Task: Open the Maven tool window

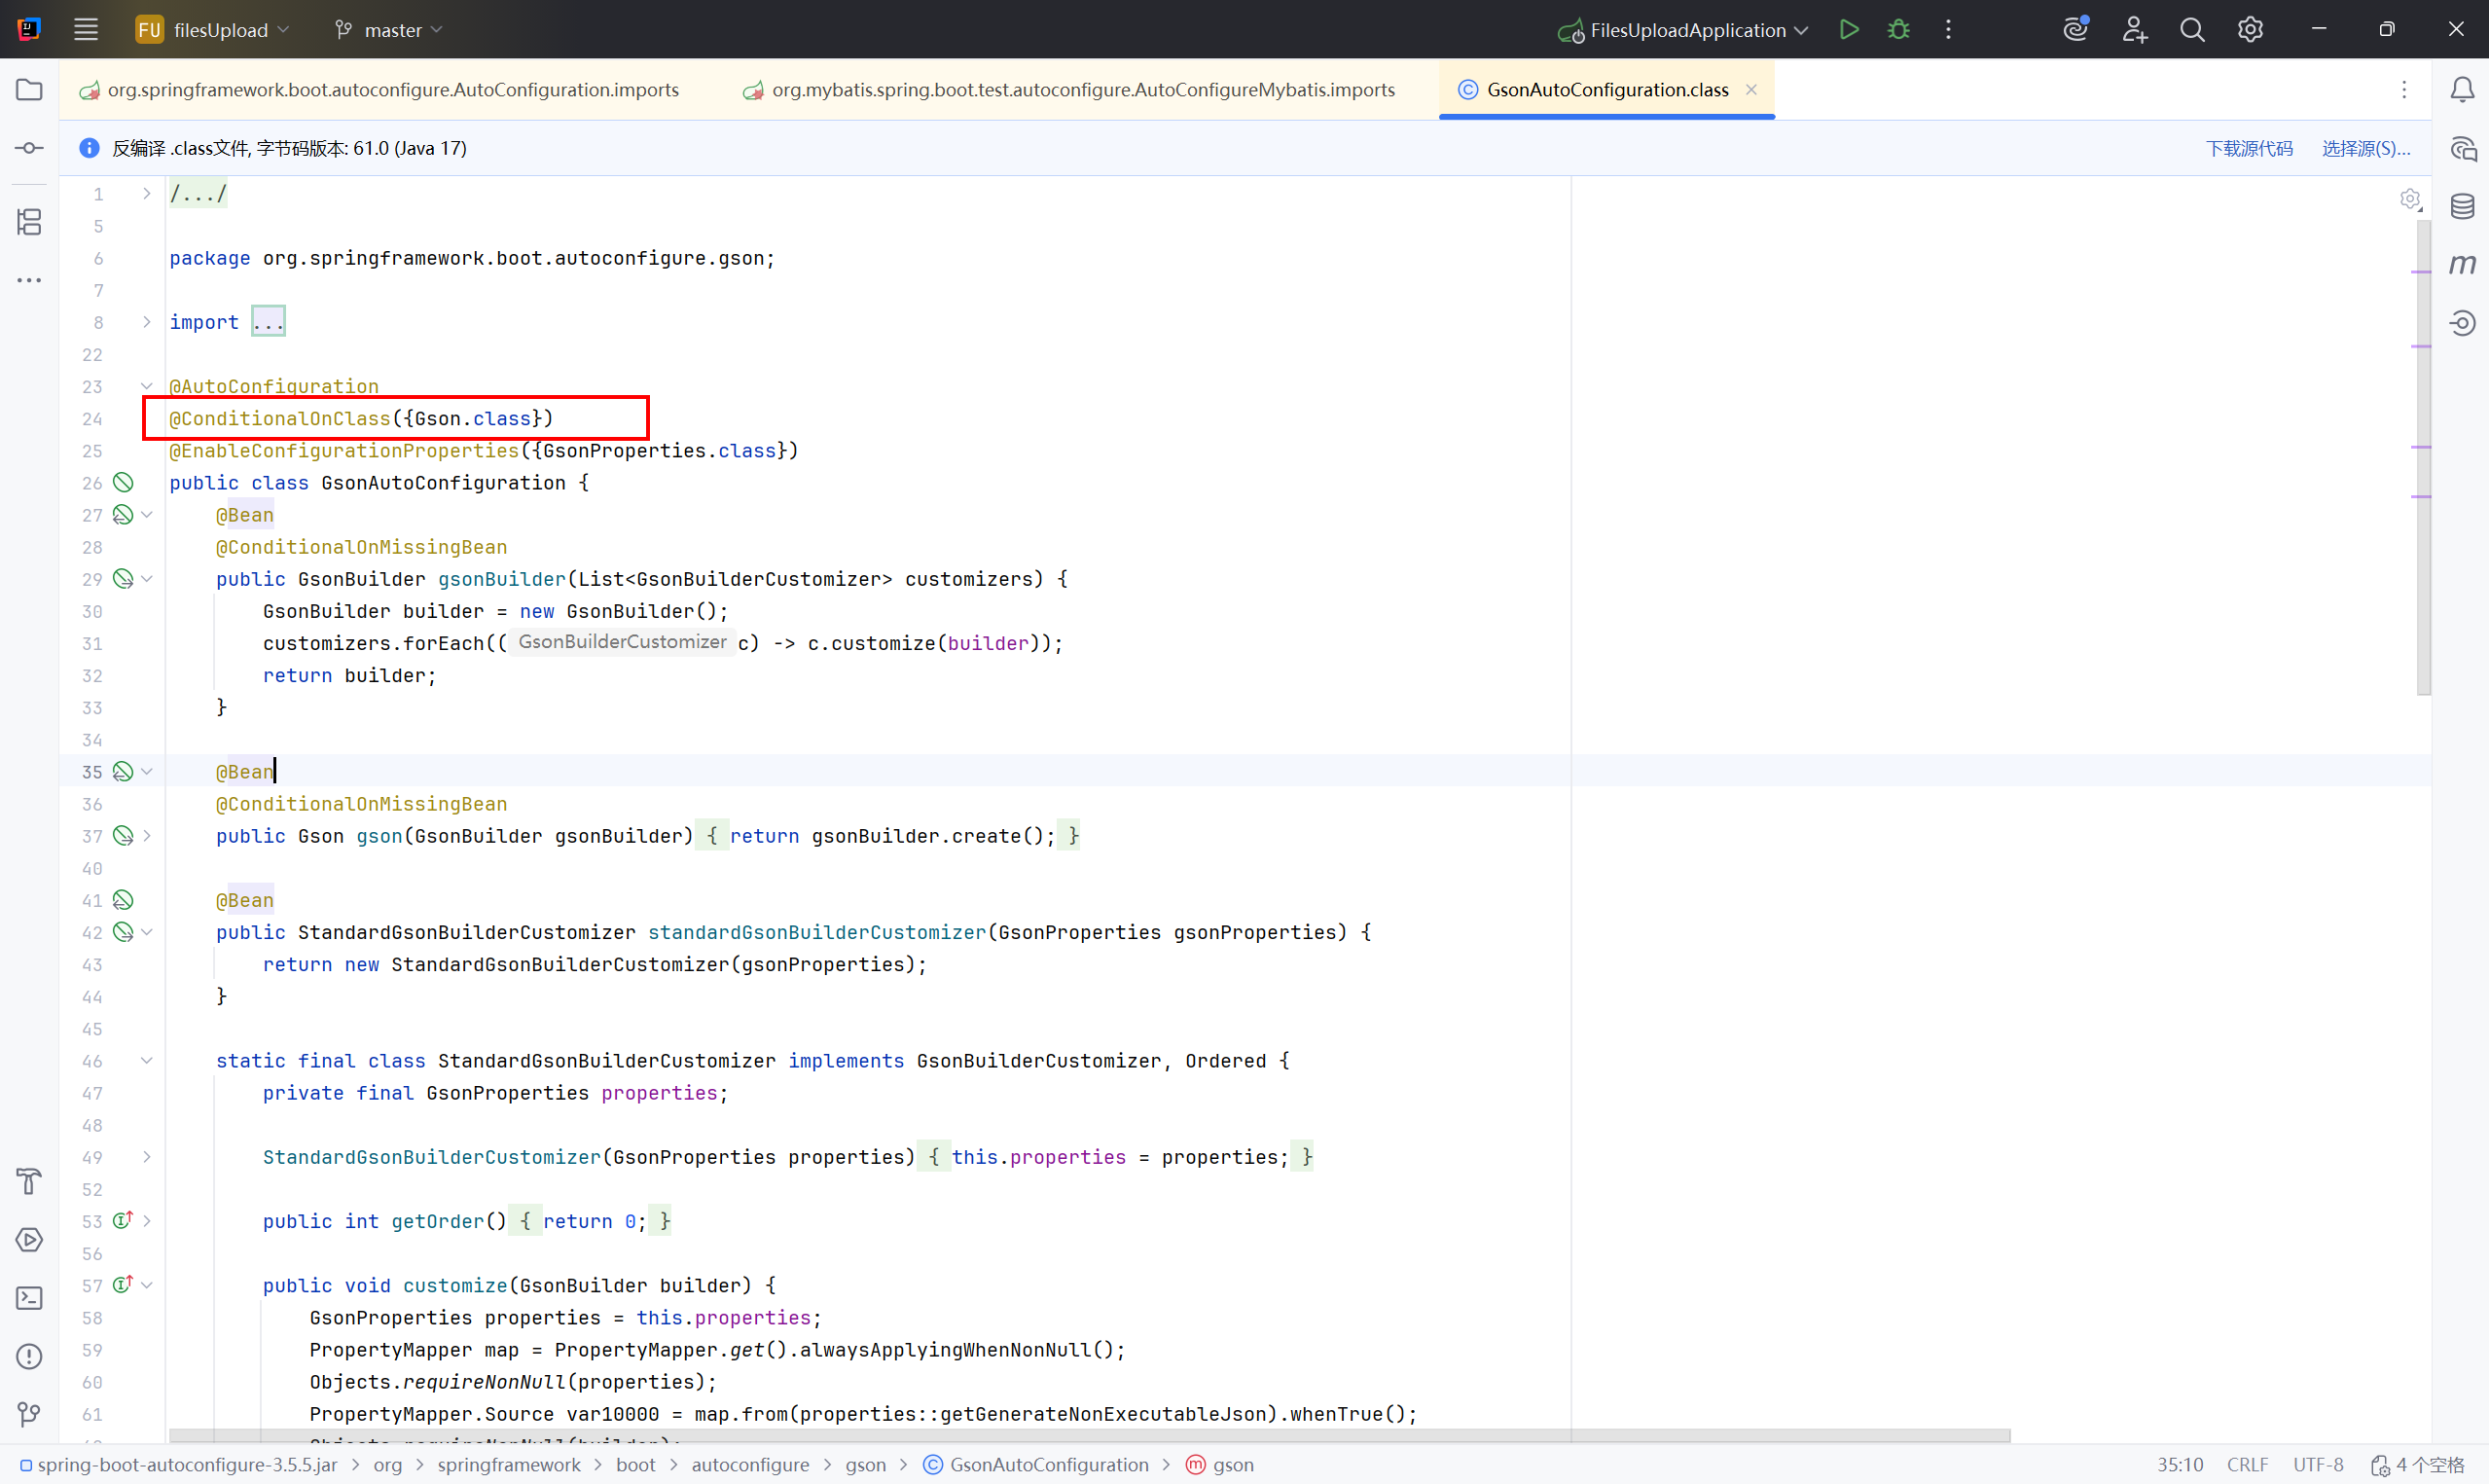Action: (x=2462, y=264)
